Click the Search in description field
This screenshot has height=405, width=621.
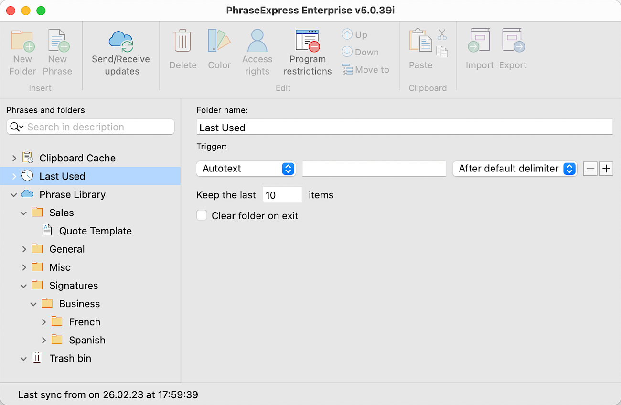pos(90,127)
